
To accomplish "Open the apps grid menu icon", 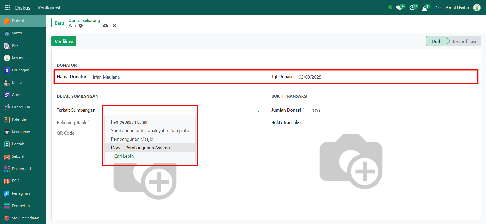I will (x=8, y=8).
